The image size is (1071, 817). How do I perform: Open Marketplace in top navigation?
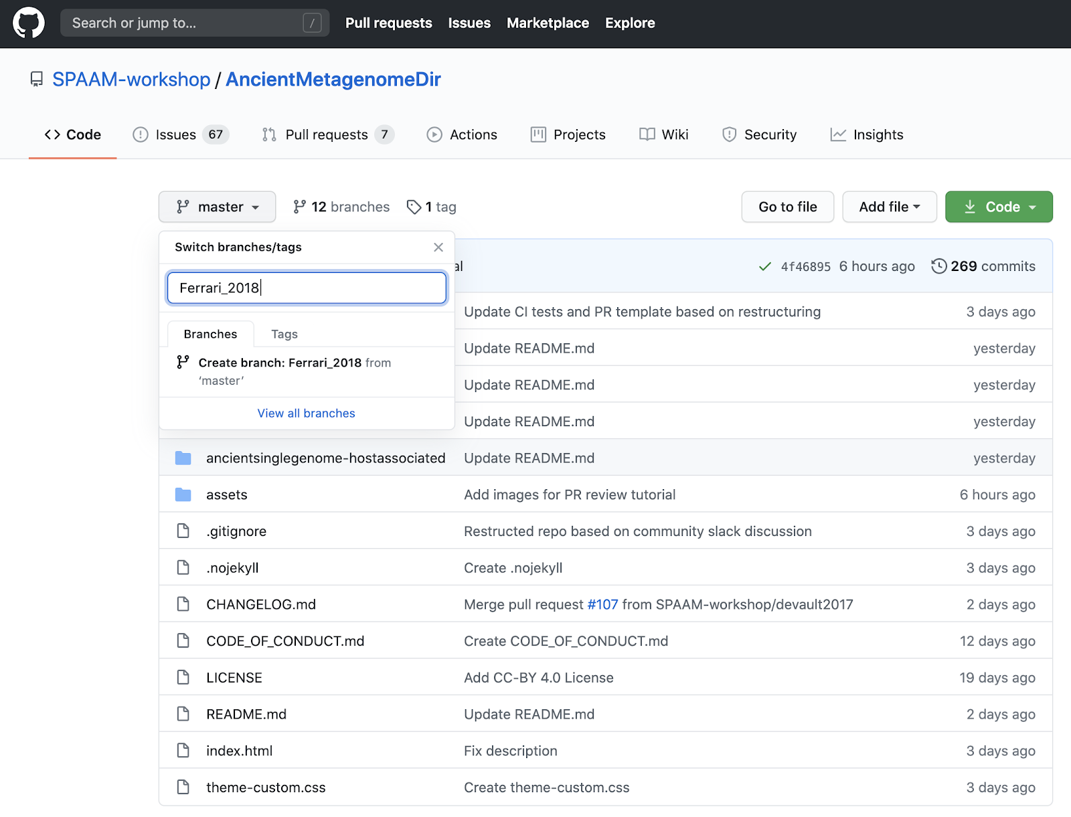pyautogui.click(x=548, y=23)
